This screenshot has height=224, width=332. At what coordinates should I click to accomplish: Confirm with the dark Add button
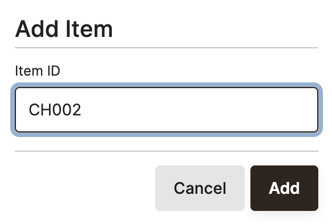coord(284,188)
